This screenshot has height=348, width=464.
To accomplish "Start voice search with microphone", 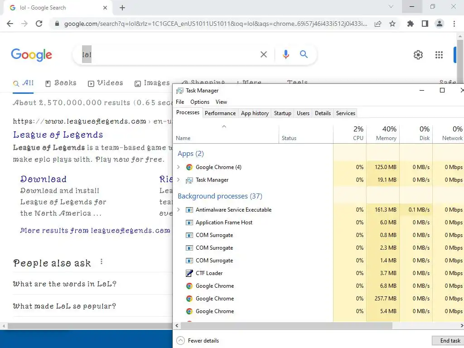I will (285, 54).
